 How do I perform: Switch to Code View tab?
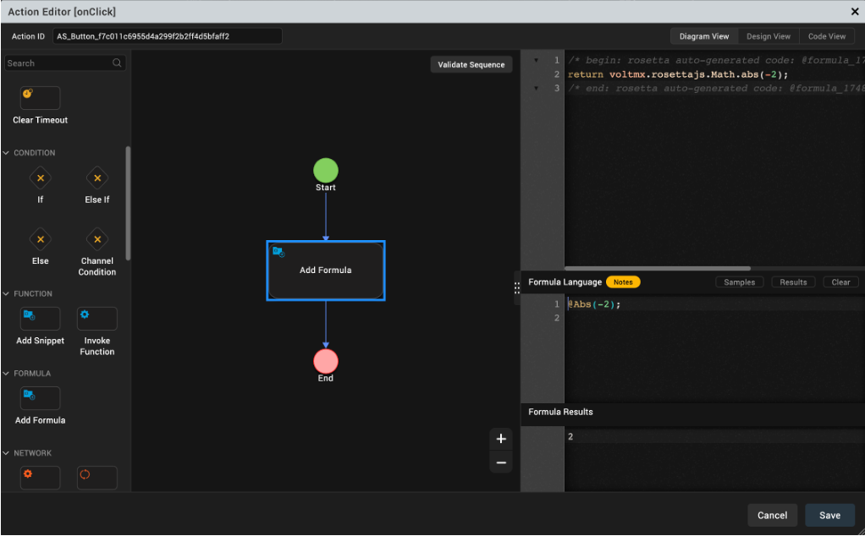pos(826,36)
